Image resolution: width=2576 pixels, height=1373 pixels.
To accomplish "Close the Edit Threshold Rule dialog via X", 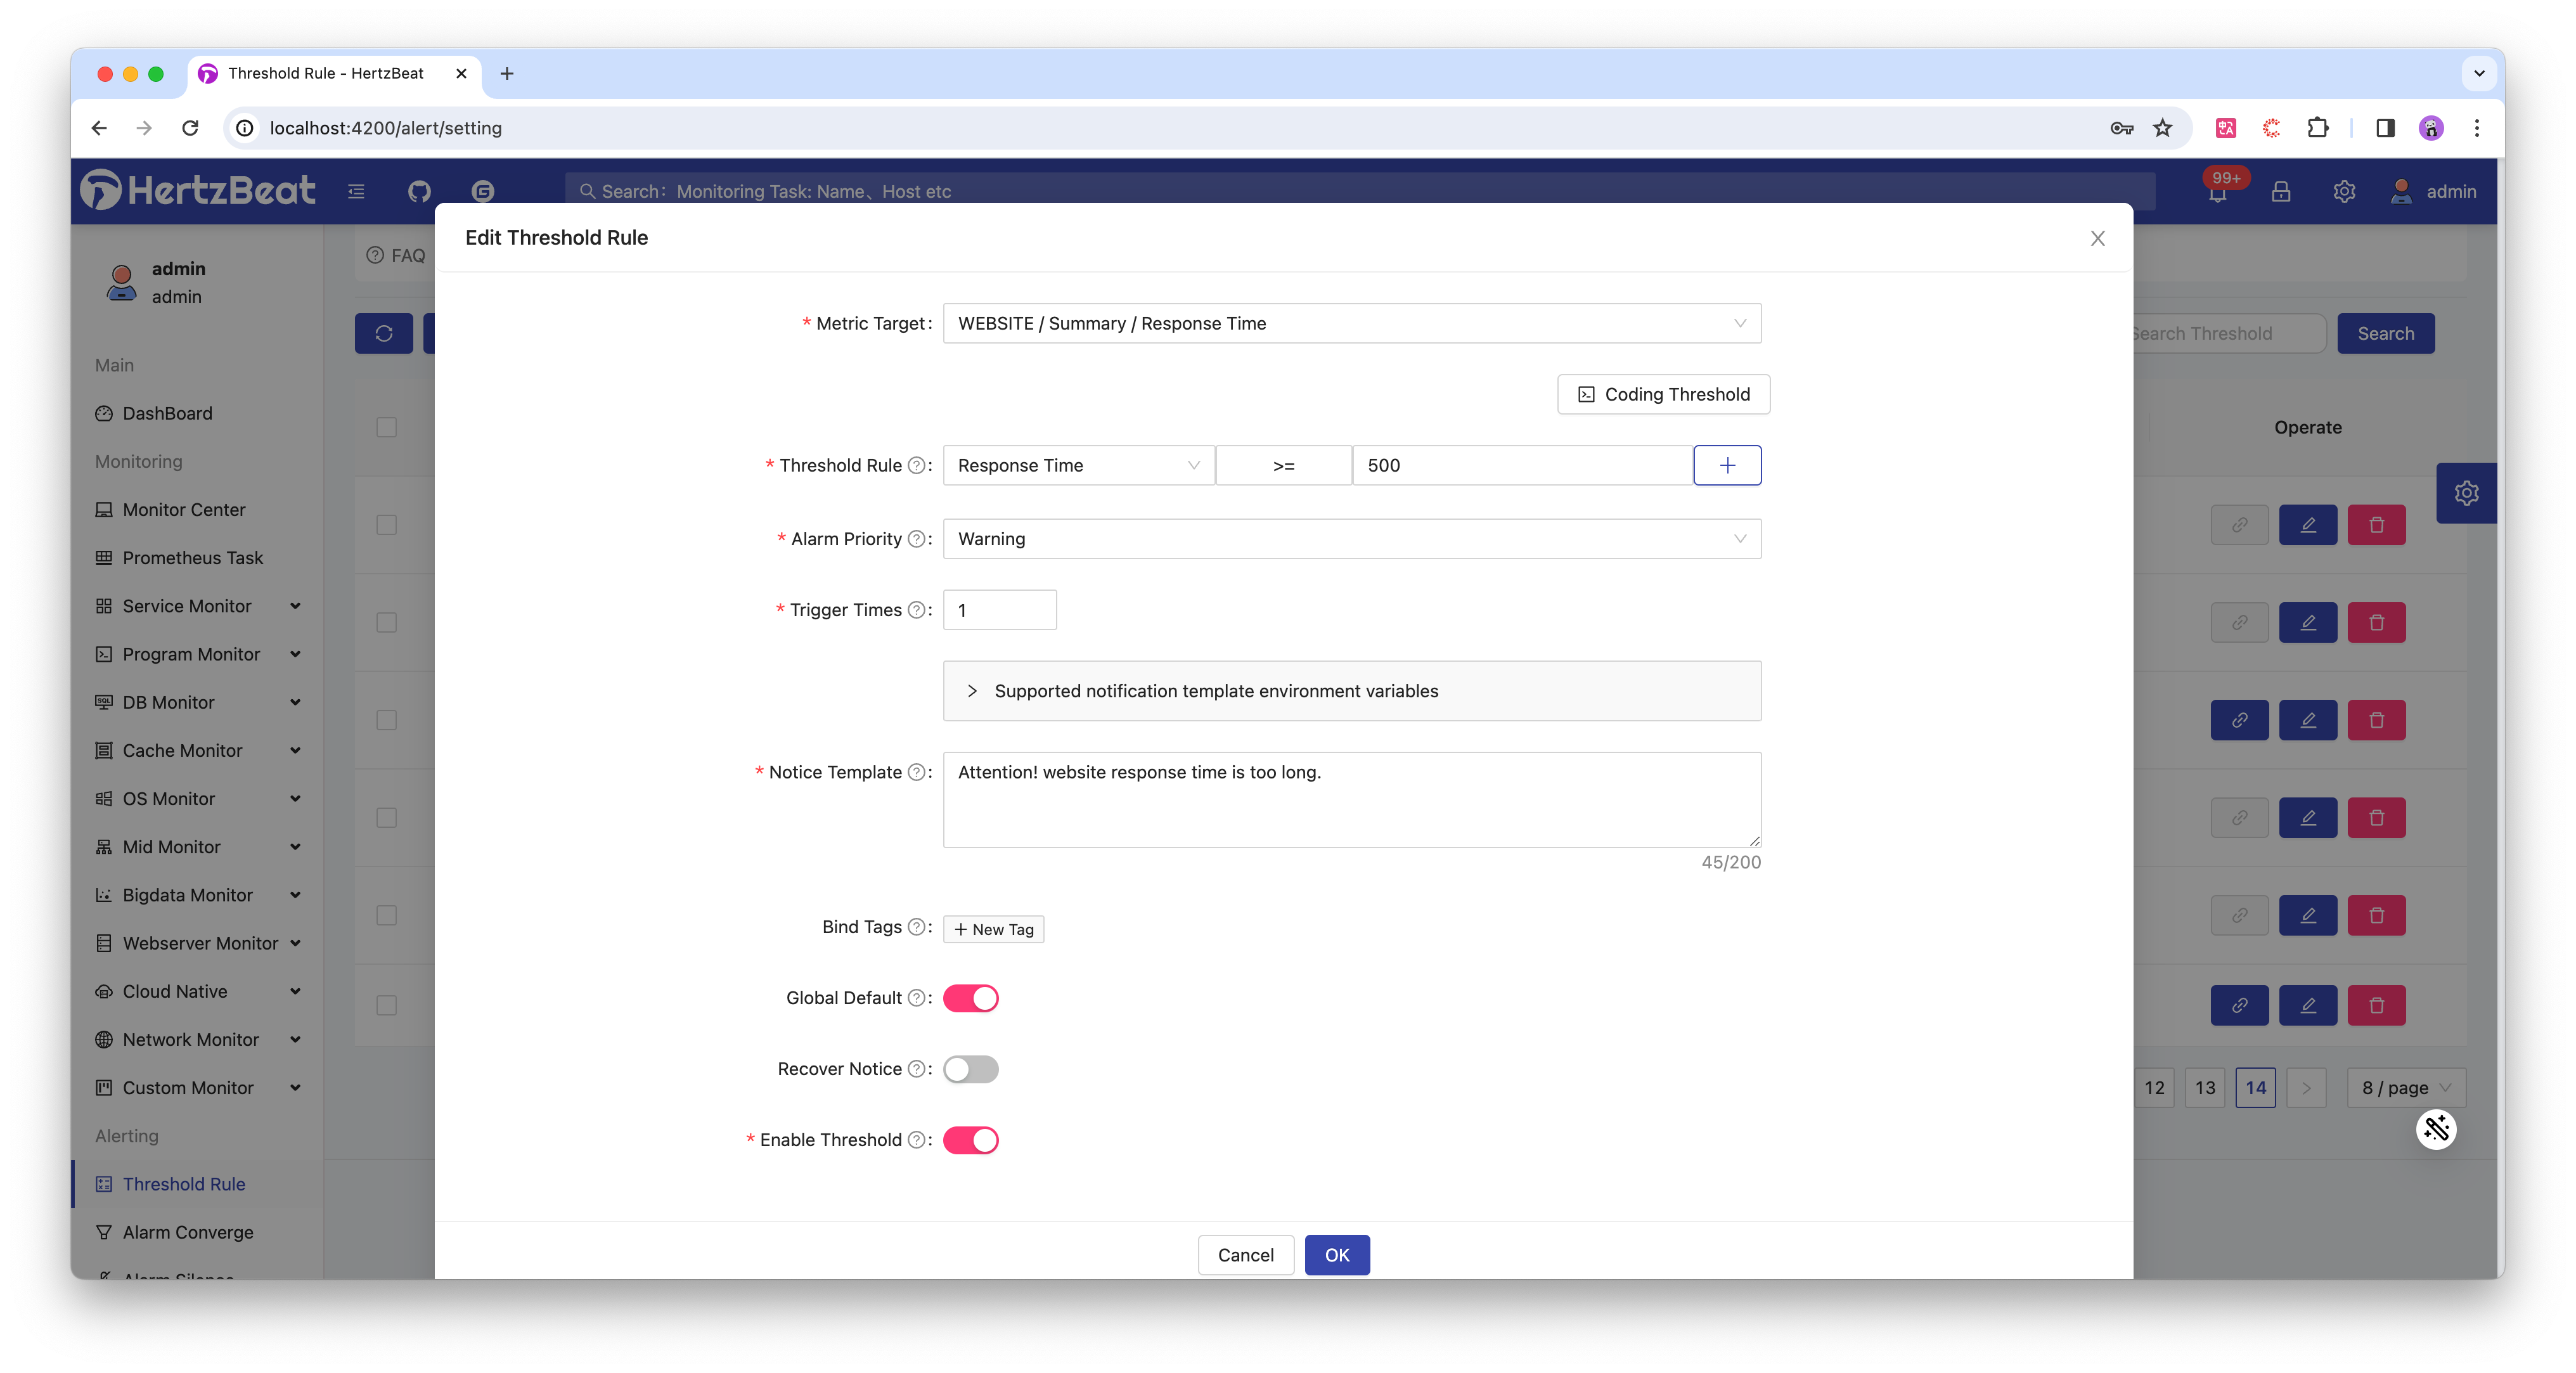I will (2097, 238).
